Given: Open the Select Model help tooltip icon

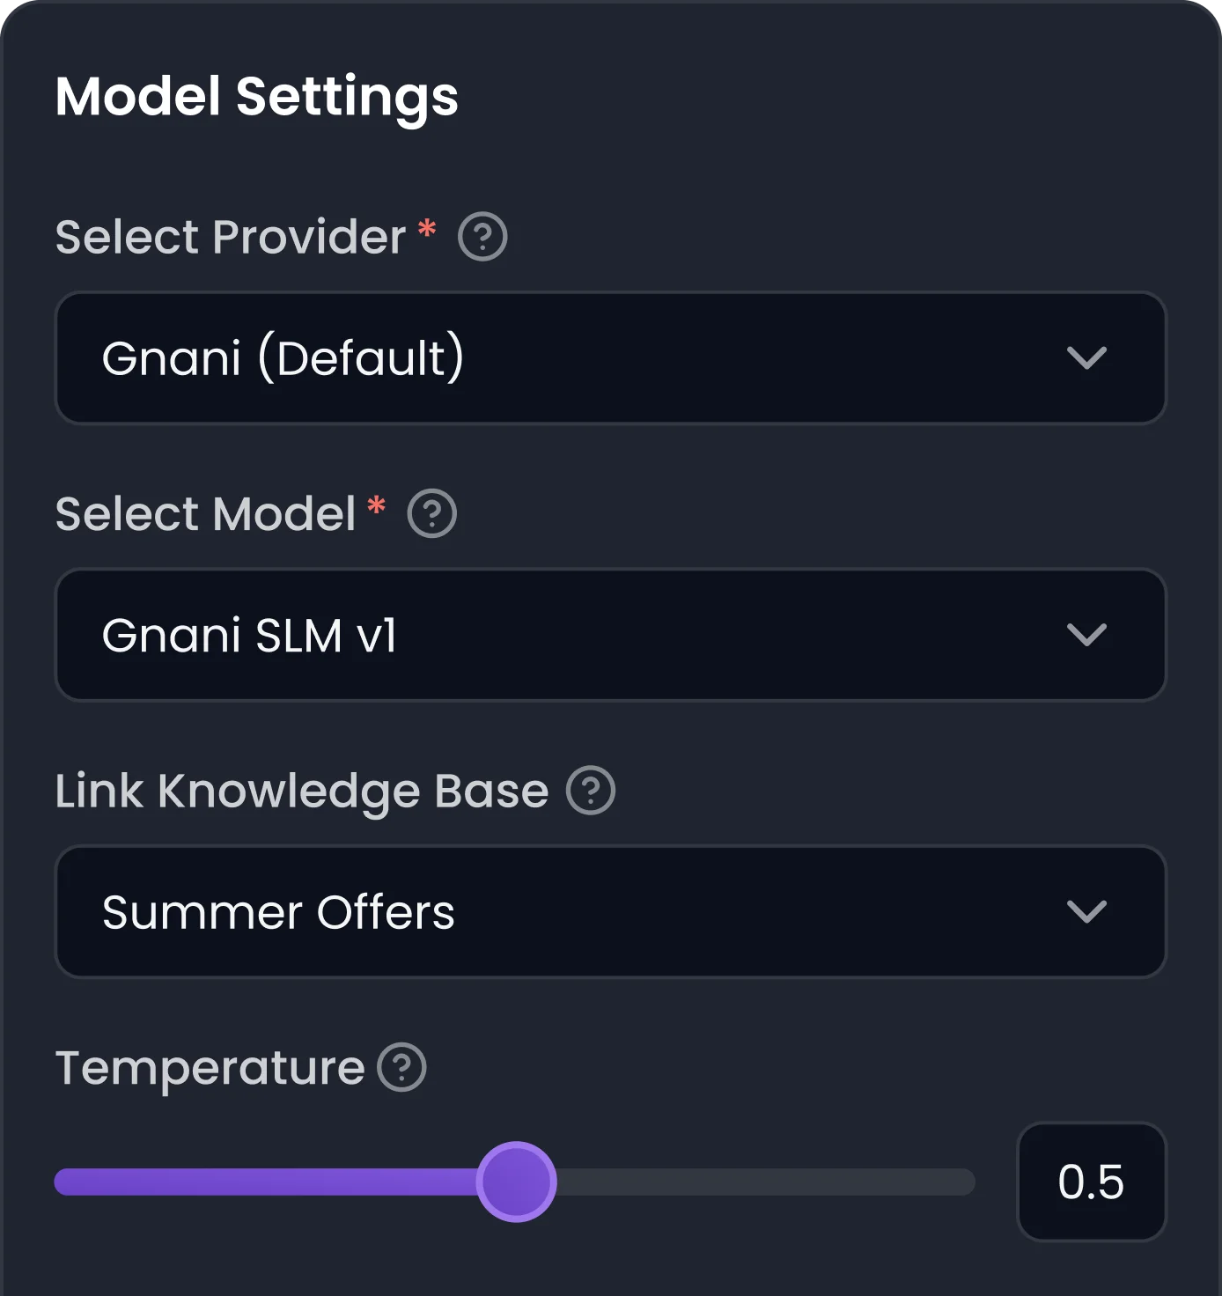Looking at the screenshot, I should [x=432, y=512].
